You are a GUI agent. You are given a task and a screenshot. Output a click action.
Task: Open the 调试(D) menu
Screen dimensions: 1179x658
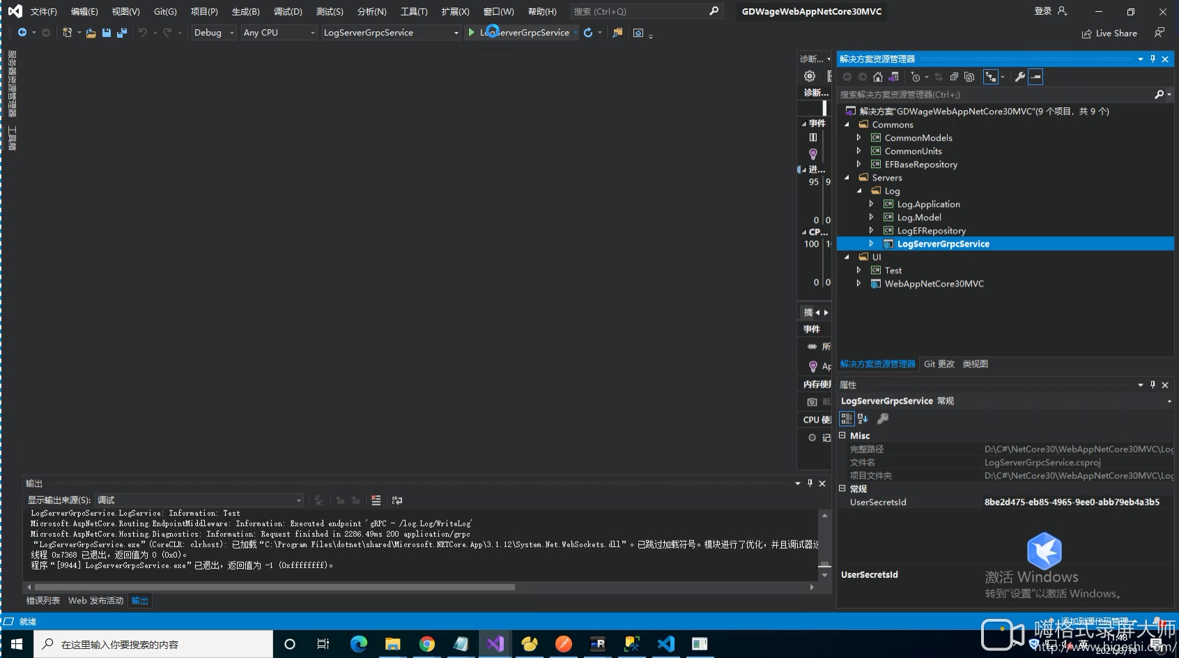(288, 12)
